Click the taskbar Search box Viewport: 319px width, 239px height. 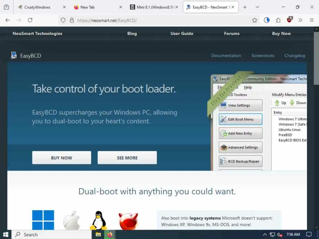(52, 235)
